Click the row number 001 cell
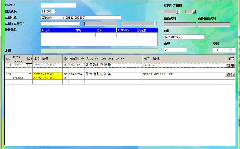The image size is (240, 149). [x=8, y=65]
